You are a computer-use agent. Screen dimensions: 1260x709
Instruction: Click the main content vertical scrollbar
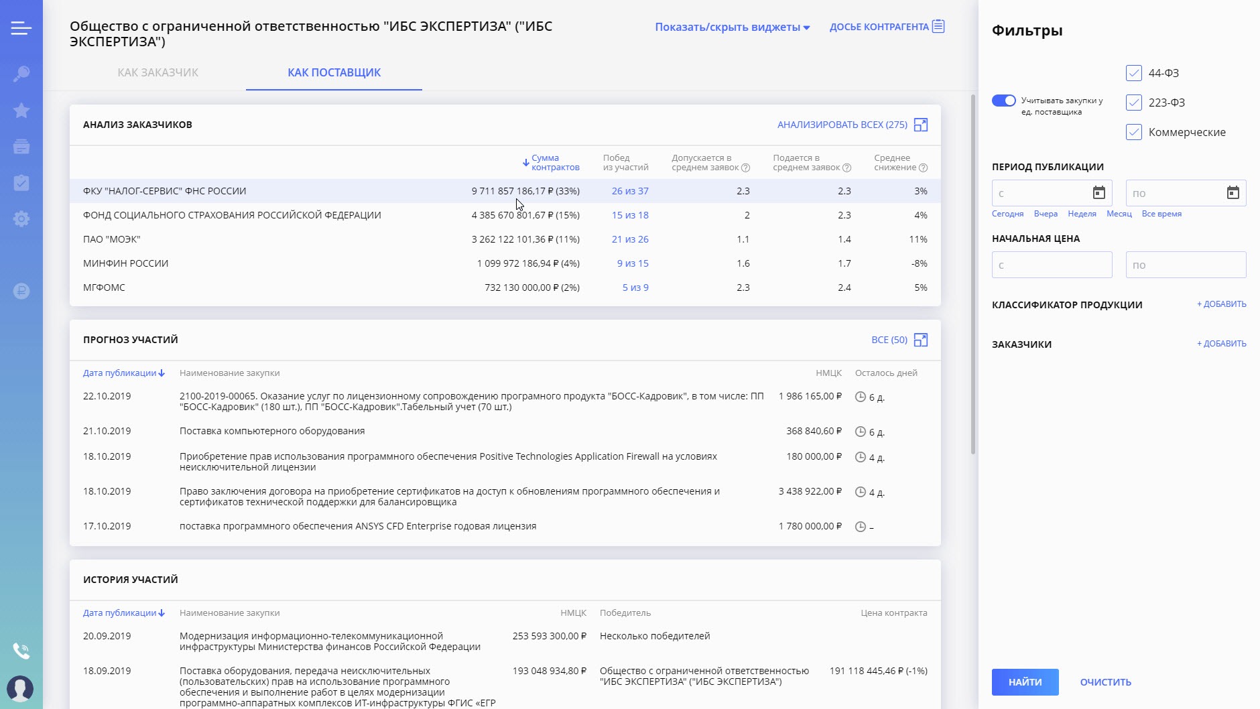pos(973,275)
